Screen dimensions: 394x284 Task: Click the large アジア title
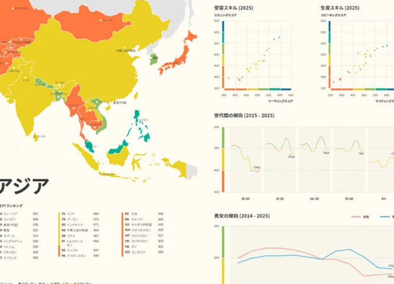pyautogui.click(x=24, y=186)
